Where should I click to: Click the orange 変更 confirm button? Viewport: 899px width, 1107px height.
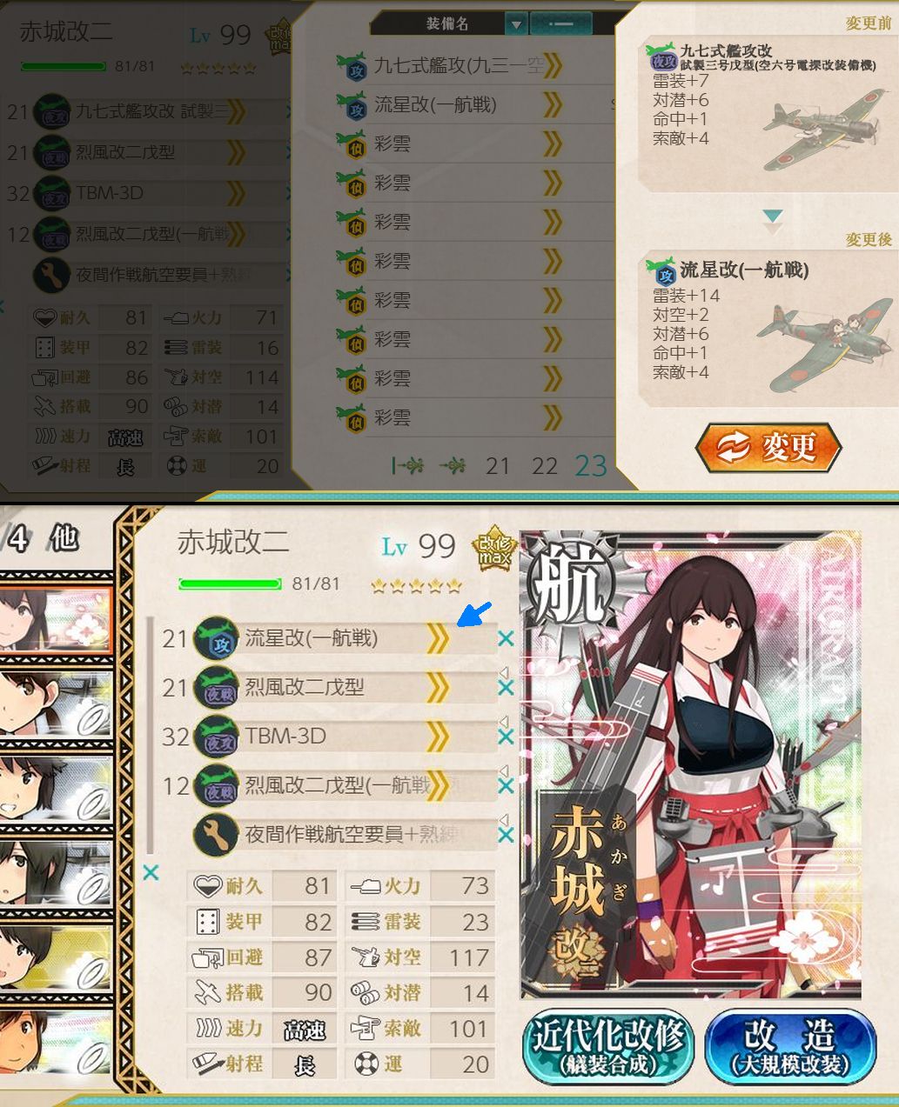coord(768,448)
